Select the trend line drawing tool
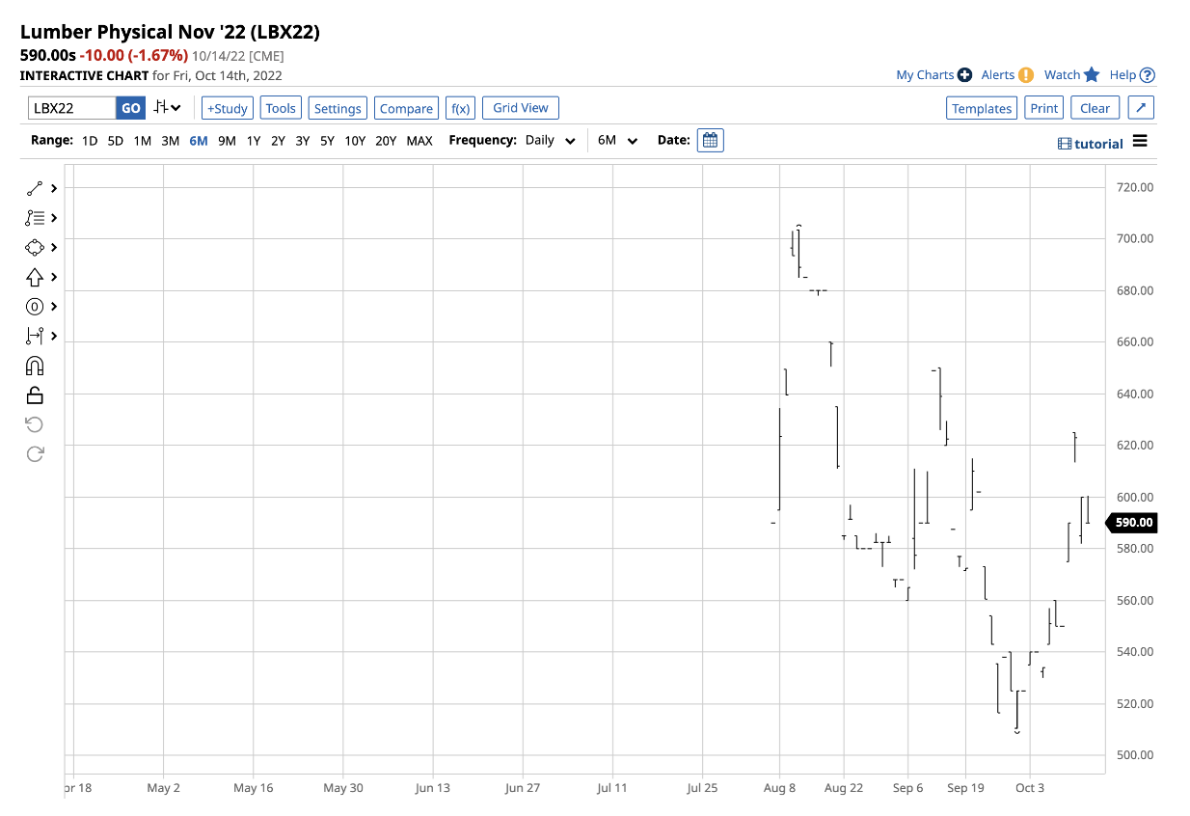1190x816 pixels. [35, 188]
